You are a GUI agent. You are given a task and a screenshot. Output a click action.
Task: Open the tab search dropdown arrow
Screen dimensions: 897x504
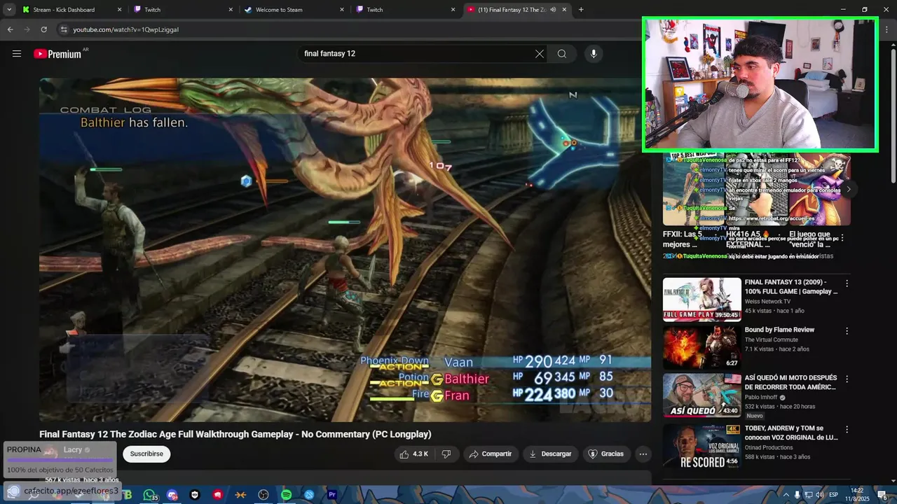pos(9,10)
